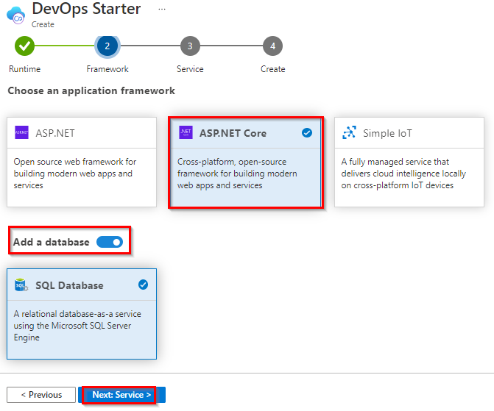
Task: Go to step 2 Framework circle
Action: click(x=107, y=46)
